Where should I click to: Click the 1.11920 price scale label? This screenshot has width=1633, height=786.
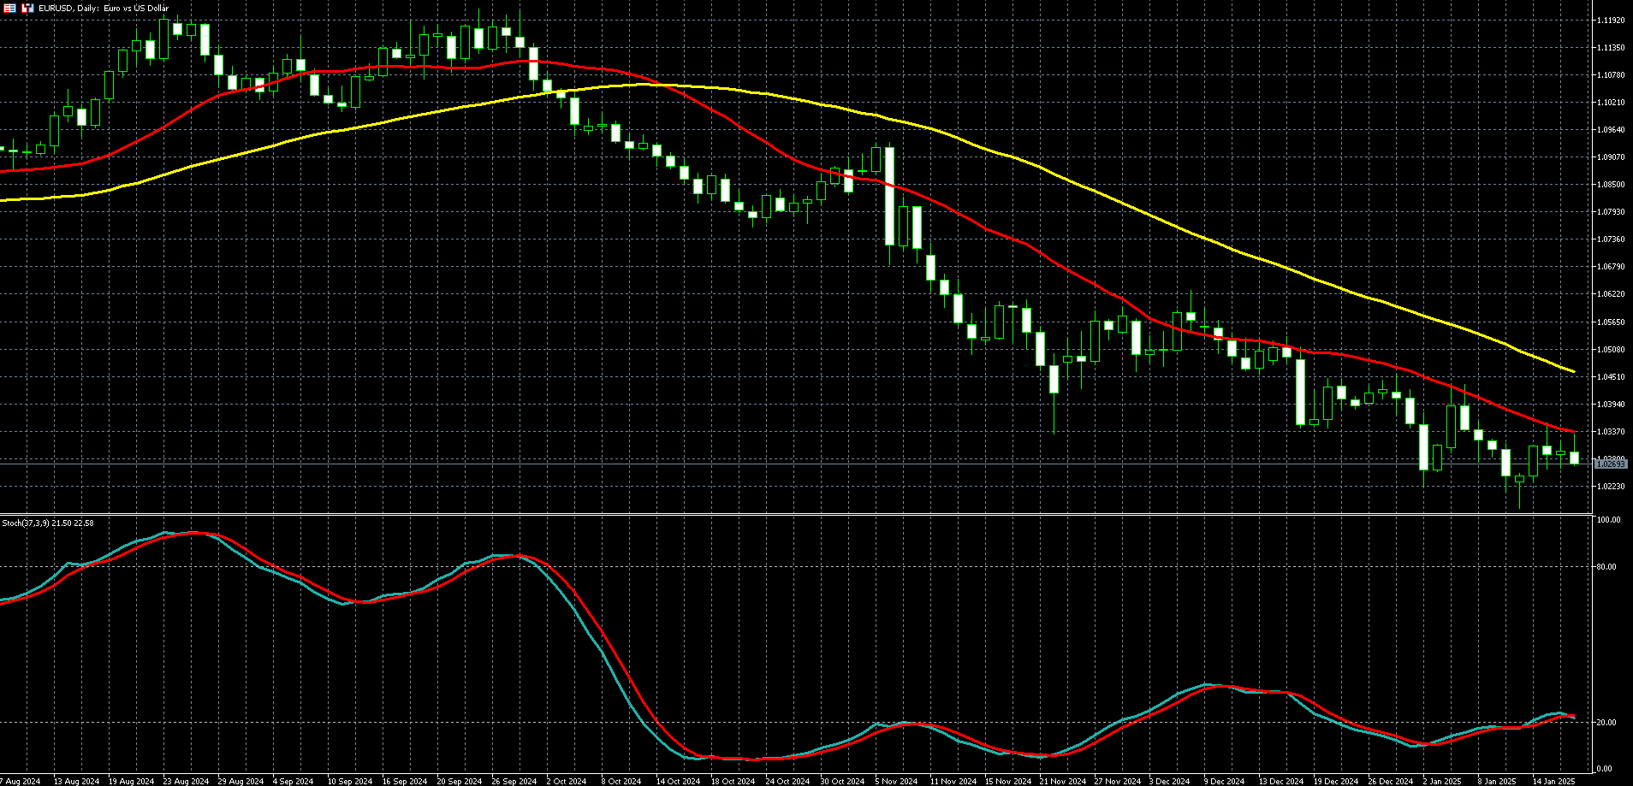[1611, 20]
